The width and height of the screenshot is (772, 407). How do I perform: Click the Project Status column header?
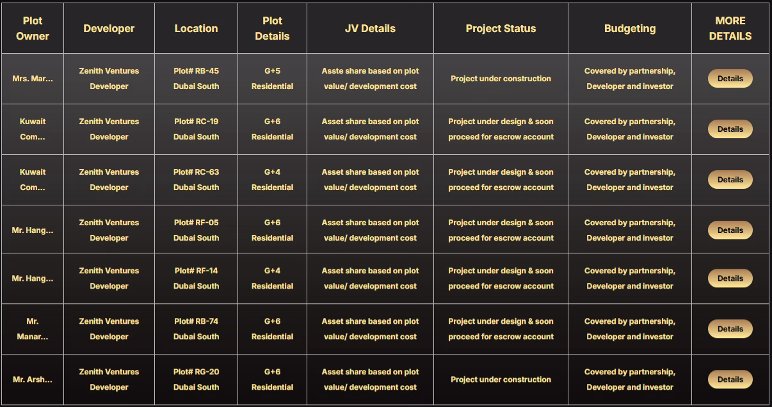click(501, 29)
